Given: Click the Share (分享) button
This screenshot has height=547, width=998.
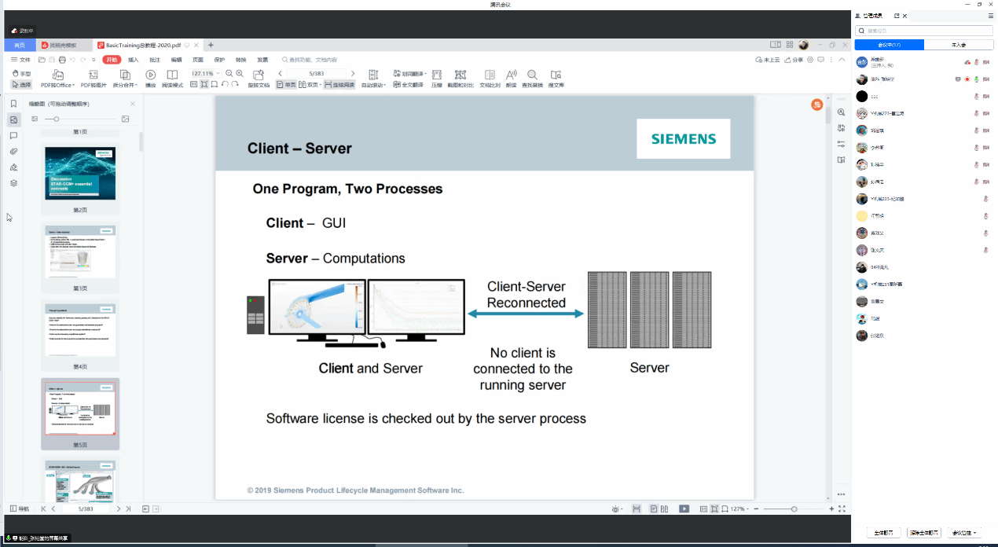Looking at the screenshot, I should [x=794, y=60].
